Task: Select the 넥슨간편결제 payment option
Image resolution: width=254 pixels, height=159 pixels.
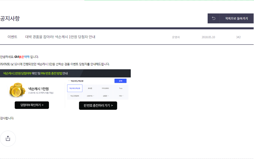Action: tap(75, 96)
